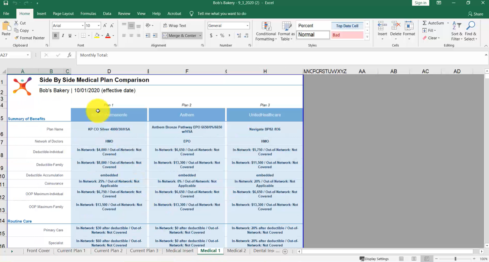Click the Sign in button
The image size is (489, 262).
(420, 3)
